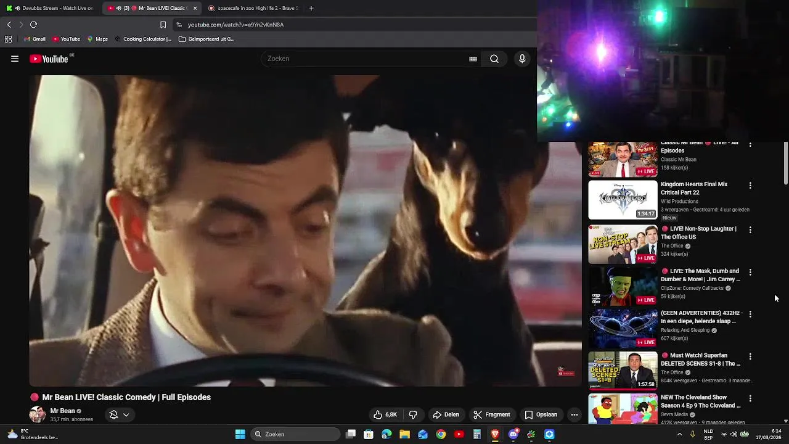The image size is (789, 444).
Task: Open the Cooking Calculator bookmark
Action: [142, 39]
